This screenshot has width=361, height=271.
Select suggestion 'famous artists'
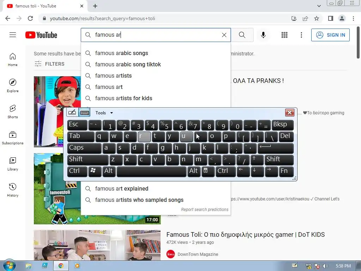tap(155, 76)
